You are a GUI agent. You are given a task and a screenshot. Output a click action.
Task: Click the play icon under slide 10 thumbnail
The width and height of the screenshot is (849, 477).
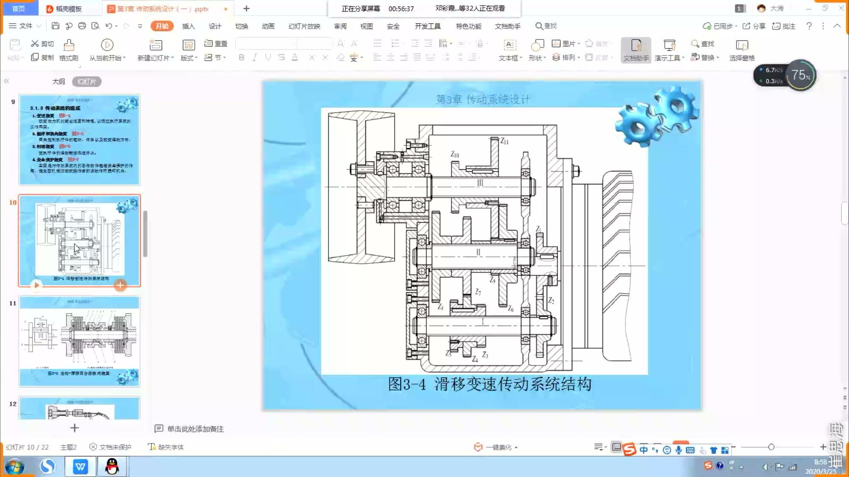(x=36, y=285)
